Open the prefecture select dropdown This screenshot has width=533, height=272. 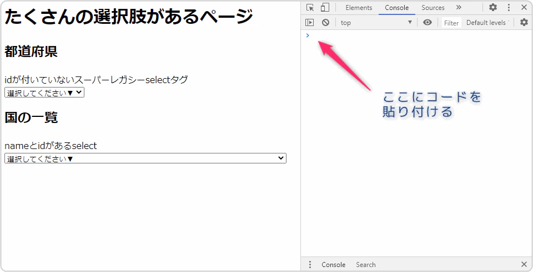pos(44,93)
